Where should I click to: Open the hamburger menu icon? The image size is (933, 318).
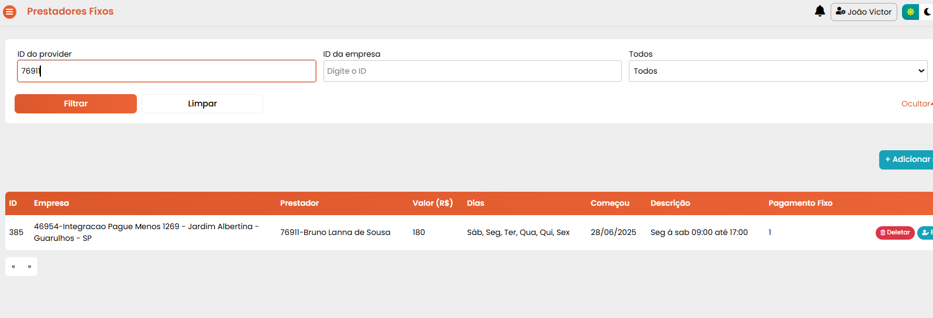(10, 12)
